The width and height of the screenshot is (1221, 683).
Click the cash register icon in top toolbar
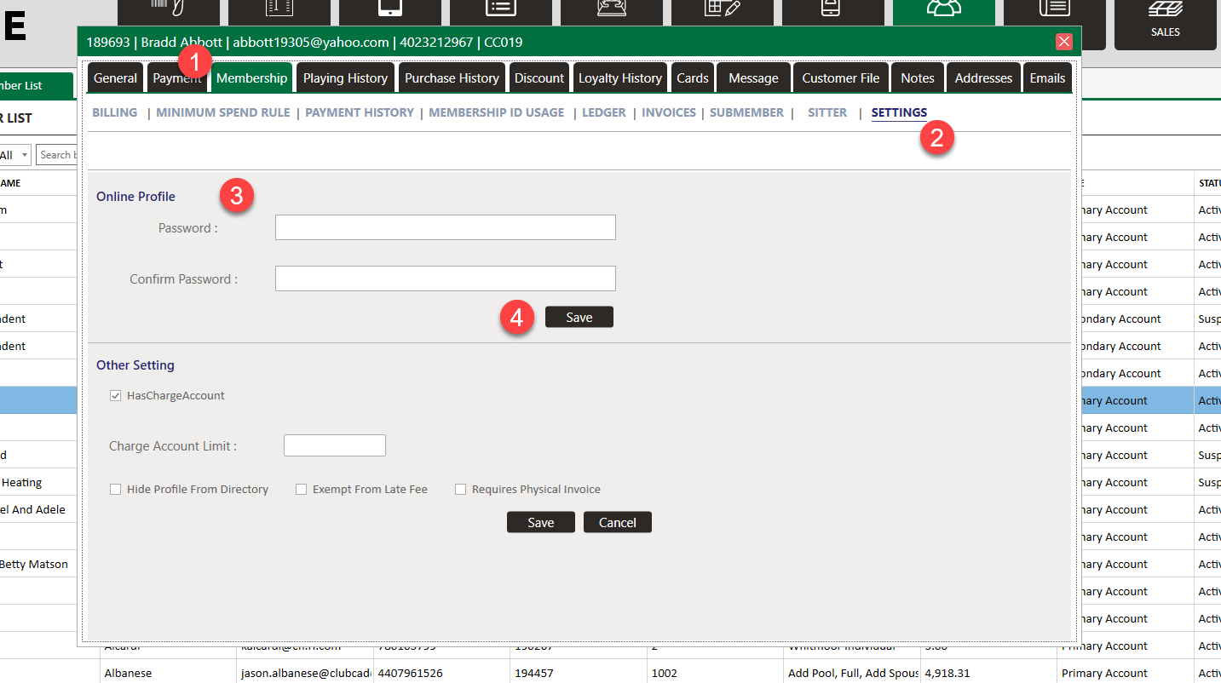pyautogui.click(x=611, y=10)
